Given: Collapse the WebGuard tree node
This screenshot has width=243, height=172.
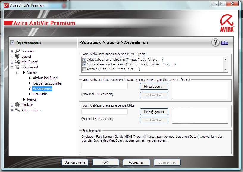Looking at the screenshot, I should (x=12, y=67).
